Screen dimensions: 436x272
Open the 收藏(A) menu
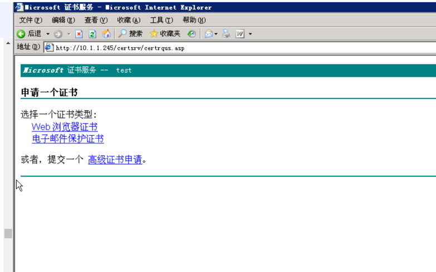(x=129, y=20)
